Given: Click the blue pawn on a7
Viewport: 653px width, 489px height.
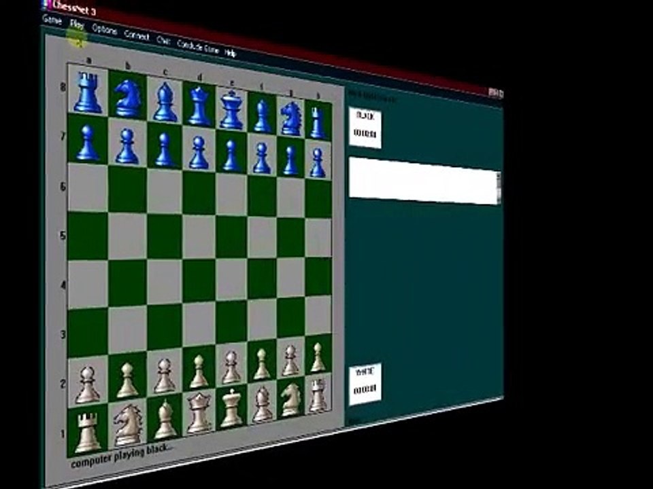Looking at the screenshot, I should (x=88, y=143).
